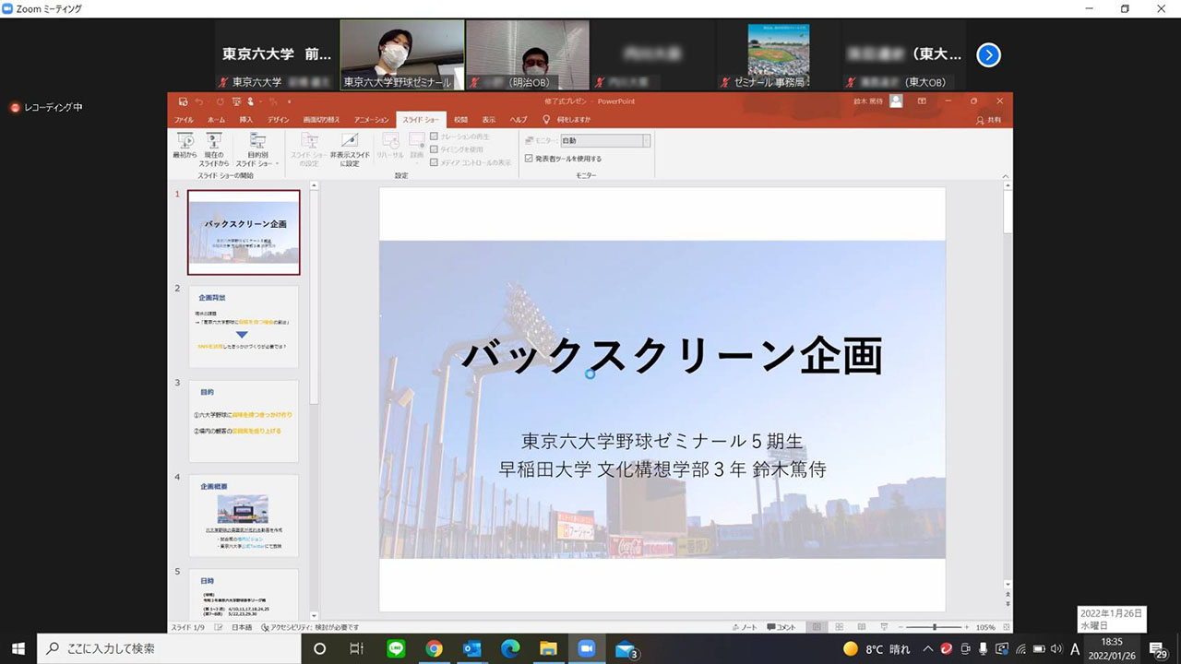Select slide 5 thumbnail 日時
1181x664 pixels.
[244, 594]
